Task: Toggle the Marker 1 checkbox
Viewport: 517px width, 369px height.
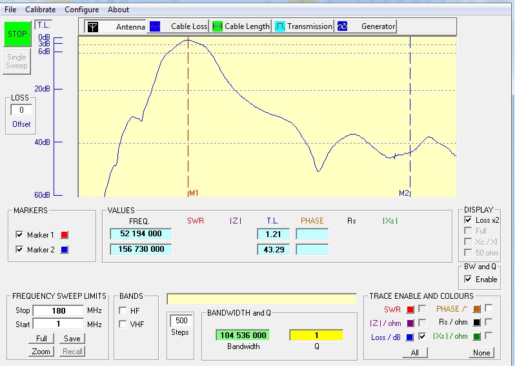Action: 19,235
